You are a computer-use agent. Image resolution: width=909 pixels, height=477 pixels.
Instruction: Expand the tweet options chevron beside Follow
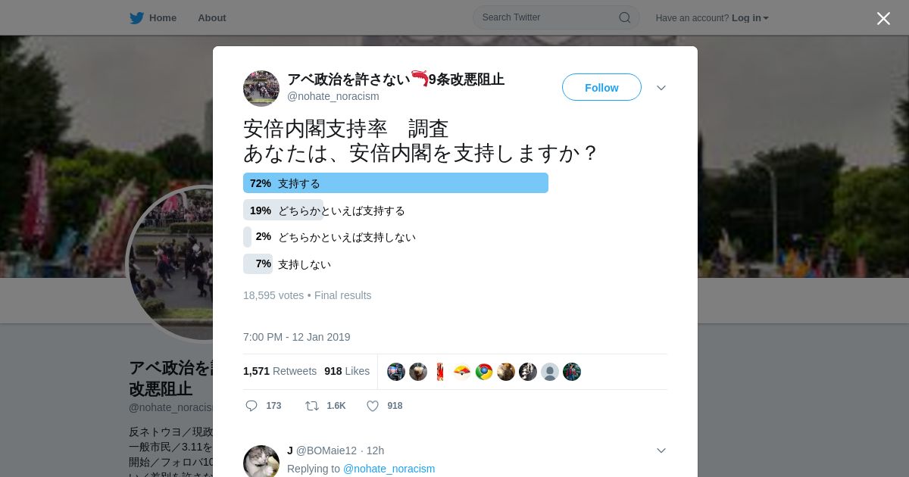pos(661,88)
